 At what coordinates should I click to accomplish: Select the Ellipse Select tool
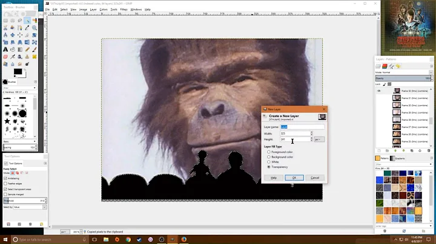point(13,21)
